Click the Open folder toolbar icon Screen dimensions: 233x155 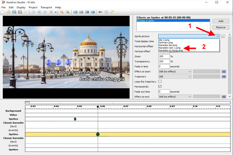tap(8, 12)
